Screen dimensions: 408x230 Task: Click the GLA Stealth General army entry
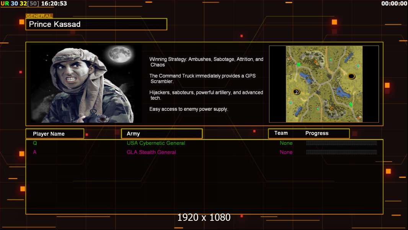point(151,152)
